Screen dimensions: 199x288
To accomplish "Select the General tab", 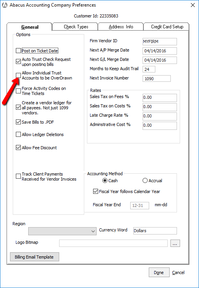I will click(30, 27).
